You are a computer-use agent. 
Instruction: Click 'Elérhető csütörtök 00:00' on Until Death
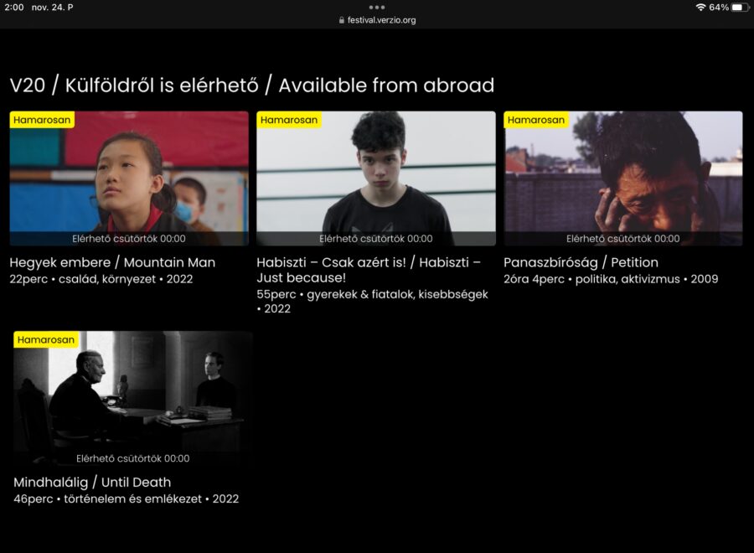click(132, 458)
